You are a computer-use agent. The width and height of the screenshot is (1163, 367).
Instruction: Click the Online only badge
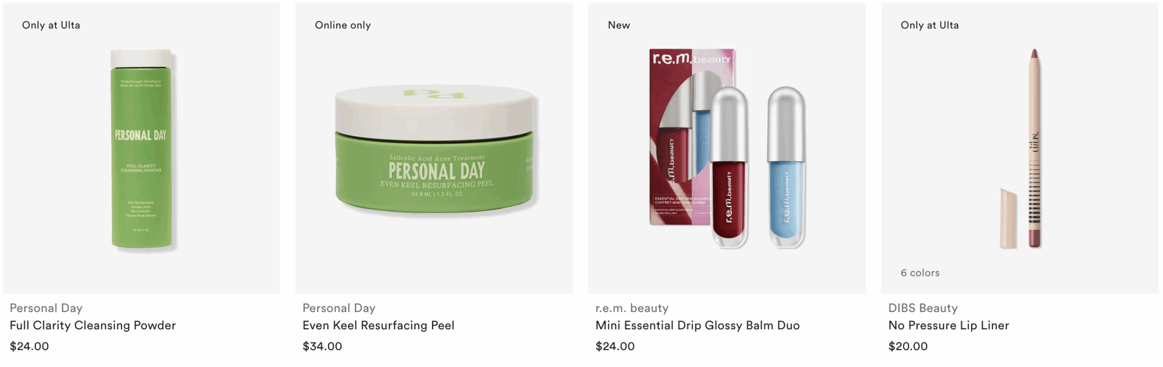343,25
